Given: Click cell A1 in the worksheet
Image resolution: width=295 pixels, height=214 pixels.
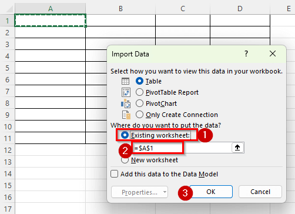Looking at the screenshot, I should coord(51,20).
